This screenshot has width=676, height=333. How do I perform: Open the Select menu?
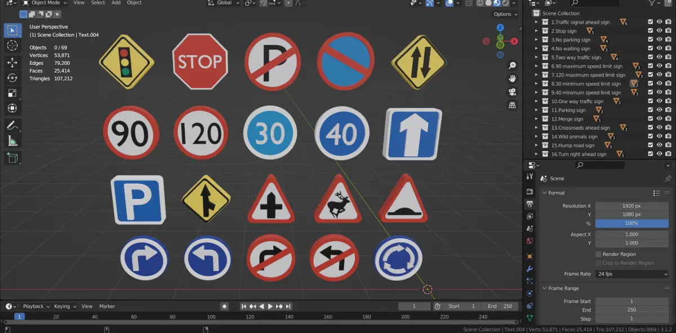point(98,3)
